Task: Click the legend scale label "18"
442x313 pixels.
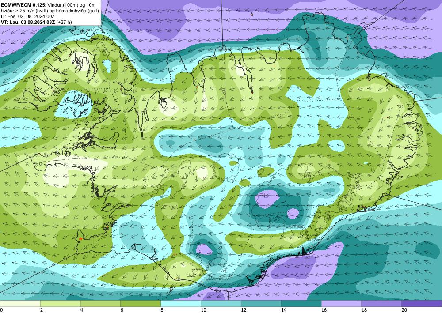Action: click(364, 310)
